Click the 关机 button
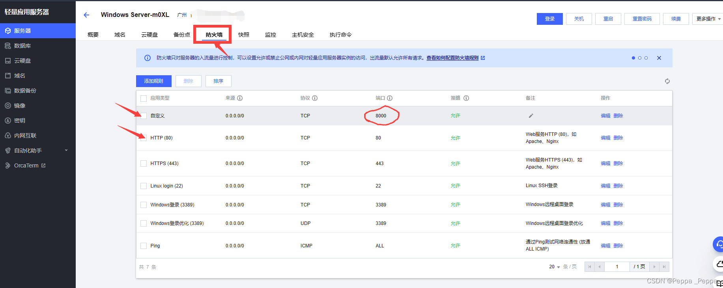 pyautogui.click(x=579, y=19)
